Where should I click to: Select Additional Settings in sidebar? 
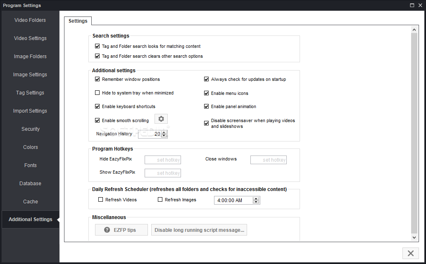pos(30,219)
